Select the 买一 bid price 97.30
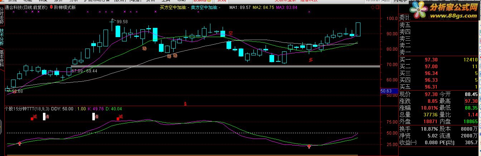This screenshot has height=156, width=481. point(431,60)
